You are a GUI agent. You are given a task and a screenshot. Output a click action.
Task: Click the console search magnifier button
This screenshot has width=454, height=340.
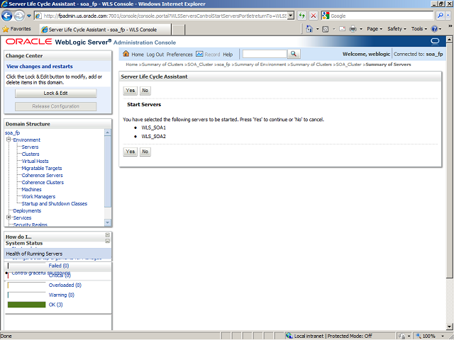[294, 54]
